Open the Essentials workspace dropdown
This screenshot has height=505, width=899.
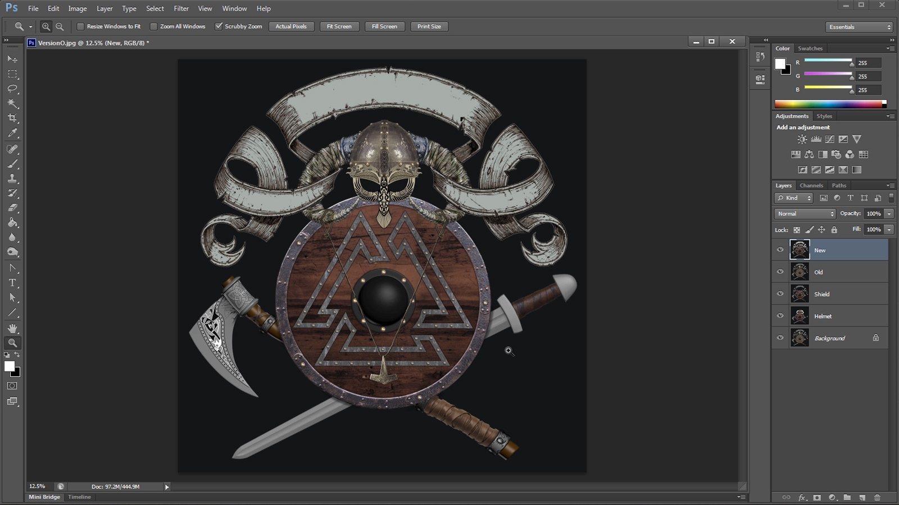[859, 27]
